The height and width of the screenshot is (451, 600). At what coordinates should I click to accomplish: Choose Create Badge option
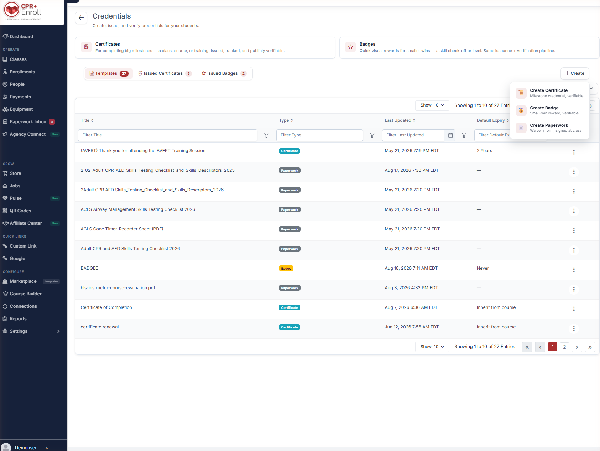click(549, 110)
